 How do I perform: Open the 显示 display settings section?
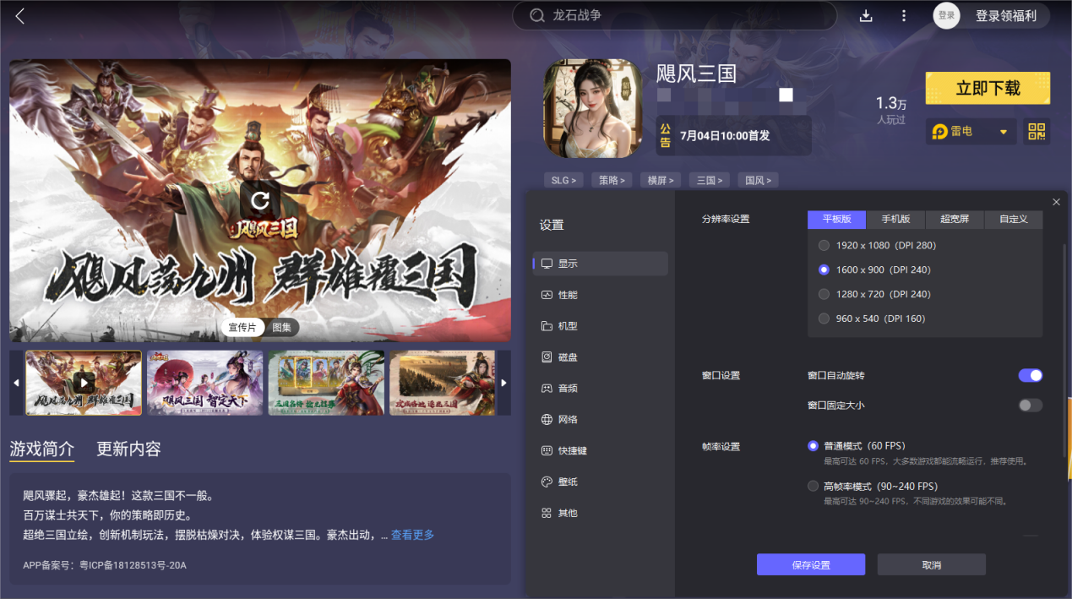tap(601, 264)
